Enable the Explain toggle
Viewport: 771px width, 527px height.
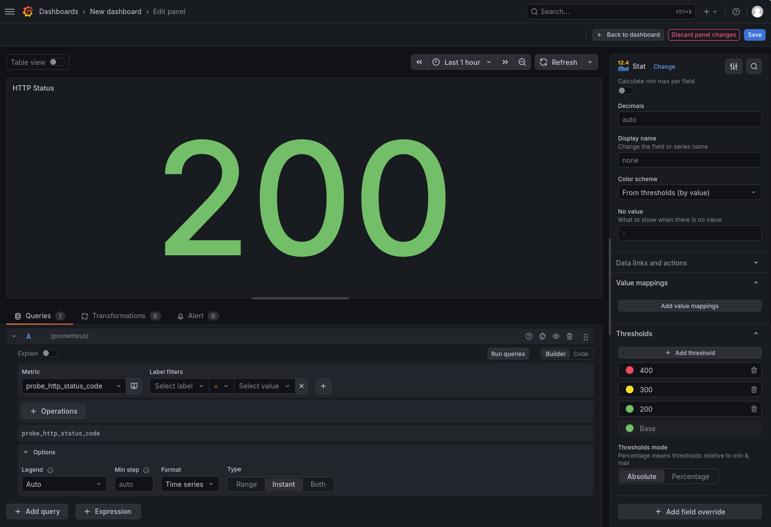(x=49, y=353)
